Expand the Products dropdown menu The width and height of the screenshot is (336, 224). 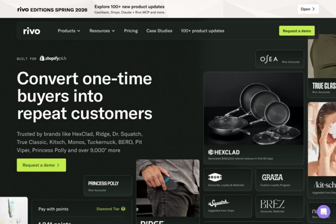click(x=69, y=31)
